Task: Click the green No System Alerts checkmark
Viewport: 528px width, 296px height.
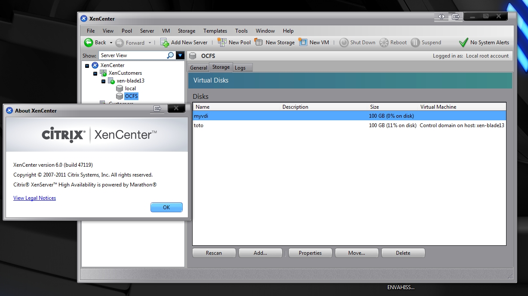Action: (x=463, y=43)
